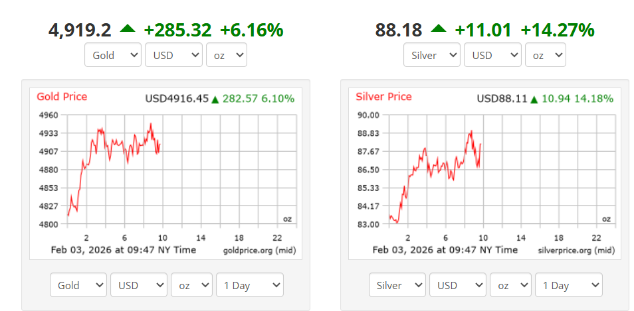Open the top Gold metal dropdown
Image resolution: width=634 pixels, height=311 pixels.
(113, 55)
